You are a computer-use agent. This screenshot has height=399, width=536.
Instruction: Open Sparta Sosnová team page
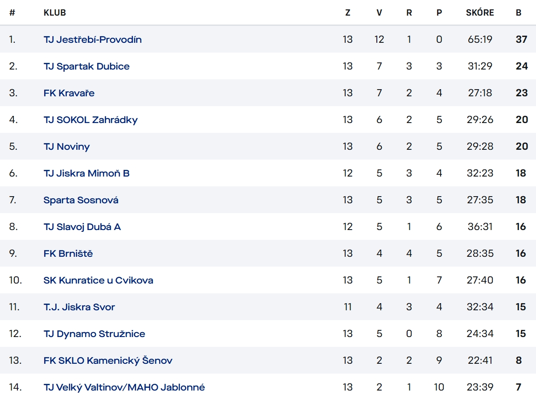pyautogui.click(x=81, y=200)
